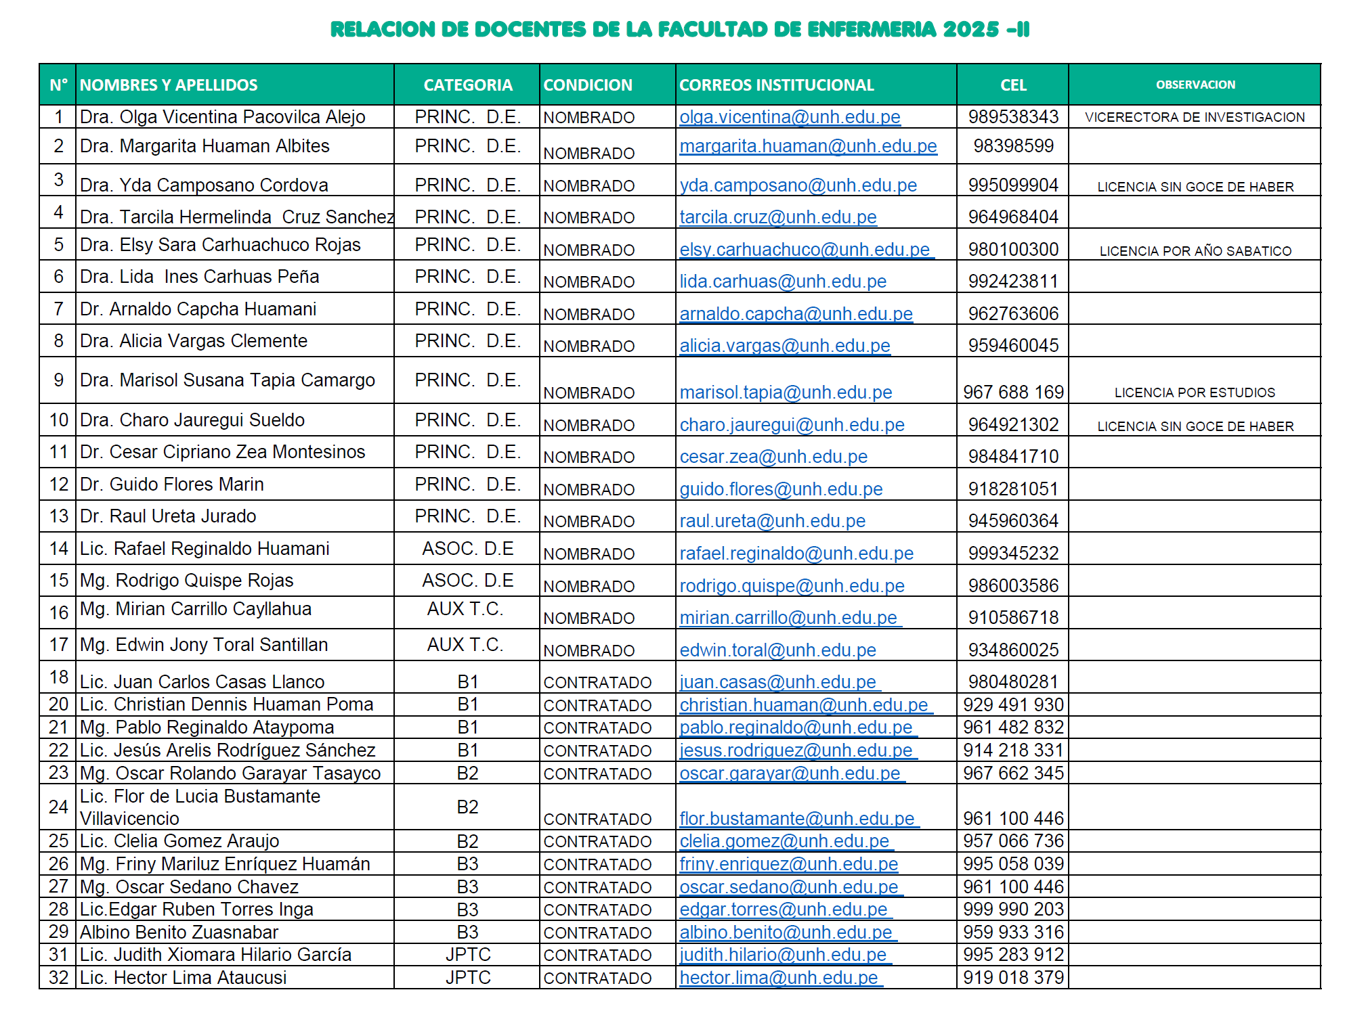The height and width of the screenshot is (1011, 1370).
Task: Open yda.camposano@unh.edu.pe link
Action: [x=798, y=185]
